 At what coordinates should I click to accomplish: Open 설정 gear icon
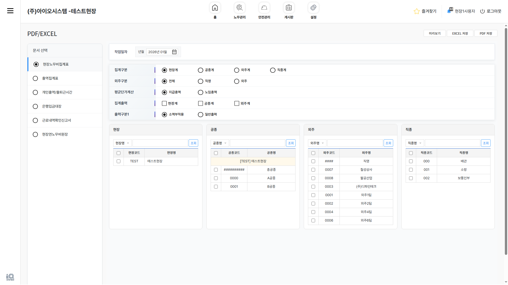(313, 8)
